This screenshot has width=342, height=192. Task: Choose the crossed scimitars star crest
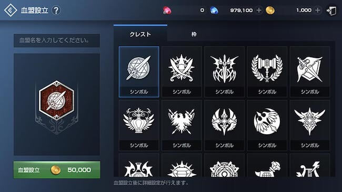[x=182, y=72]
